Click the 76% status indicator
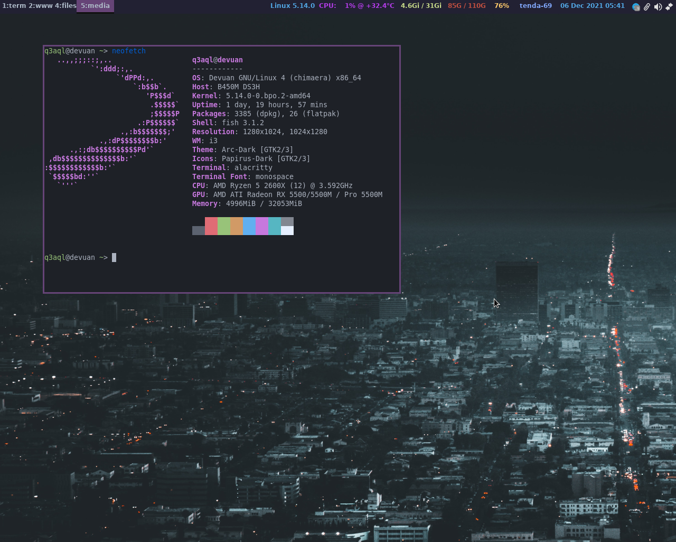 point(502,6)
